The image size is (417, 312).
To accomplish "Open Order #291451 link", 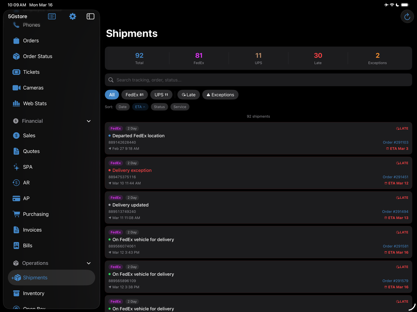I will pyautogui.click(x=395, y=177).
